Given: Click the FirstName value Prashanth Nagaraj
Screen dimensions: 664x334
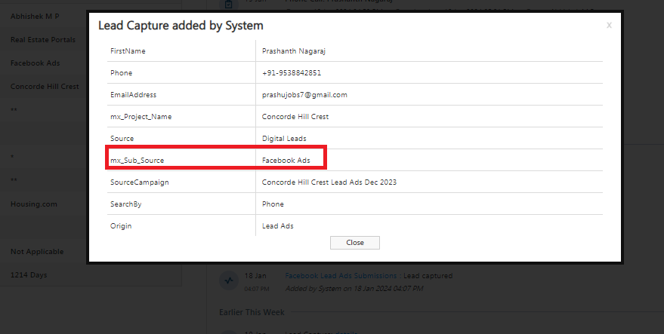Looking at the screenshot, I should (298, 51).
